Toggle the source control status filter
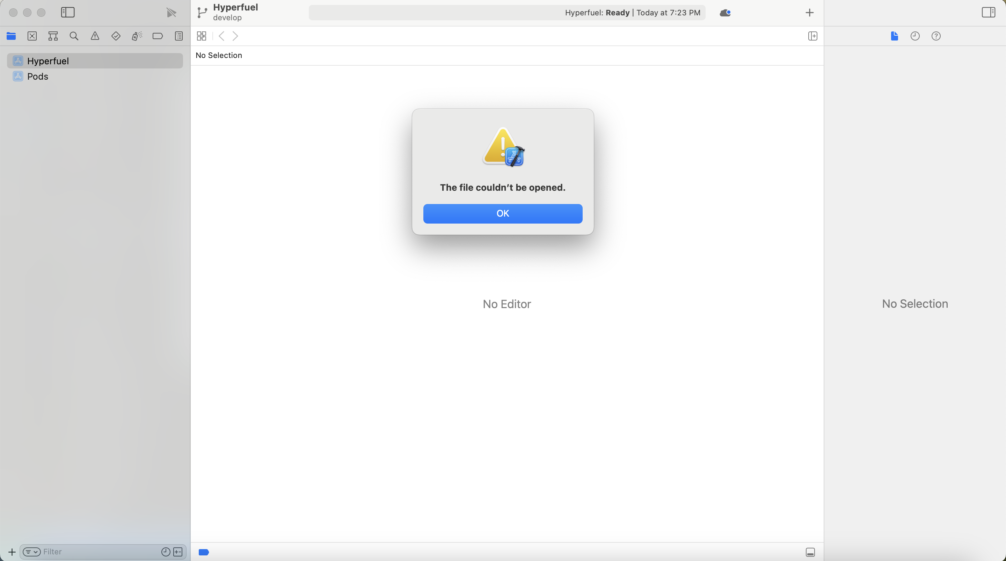Screen dimensions: 1006x561 point(178,552)
